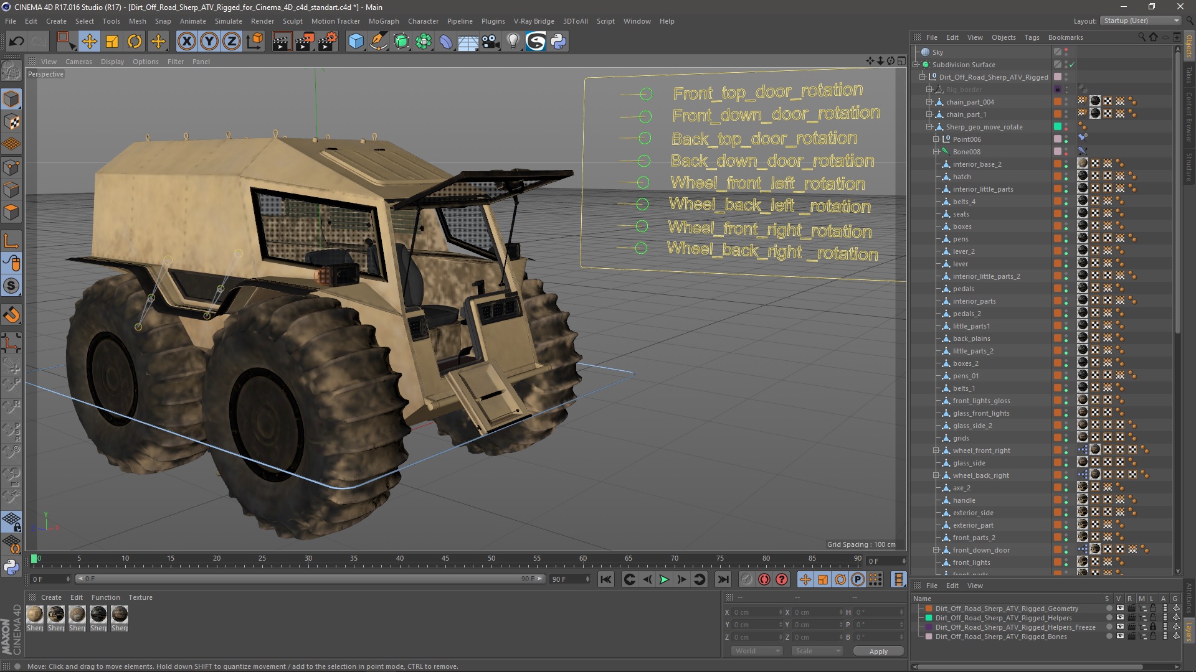Toggle Solo for Sherp_ATV_Rigged_Geometry layer
Viewport: 1196px width, 672px height.
tap(1109, 609)
